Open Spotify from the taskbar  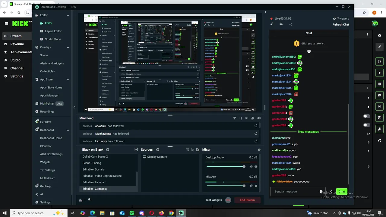[x=132, y=213]
